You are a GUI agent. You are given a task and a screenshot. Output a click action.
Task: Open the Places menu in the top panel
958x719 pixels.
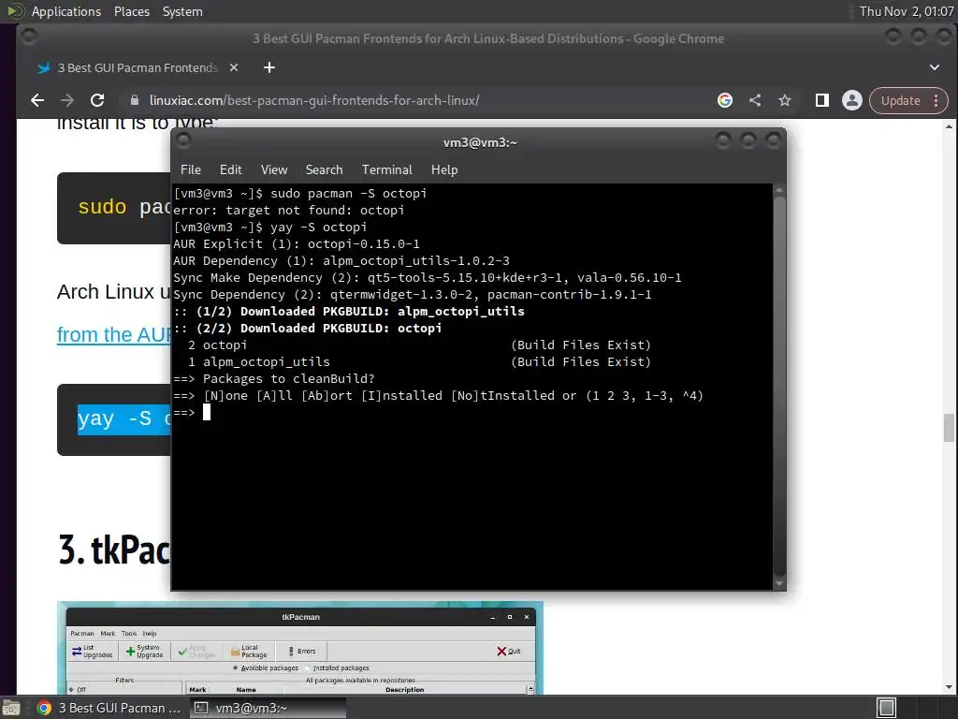132,11
